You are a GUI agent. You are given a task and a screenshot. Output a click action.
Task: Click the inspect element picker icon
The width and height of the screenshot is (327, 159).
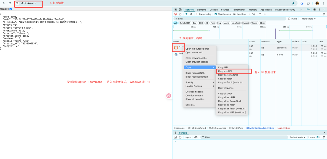(x=175, y=10)
